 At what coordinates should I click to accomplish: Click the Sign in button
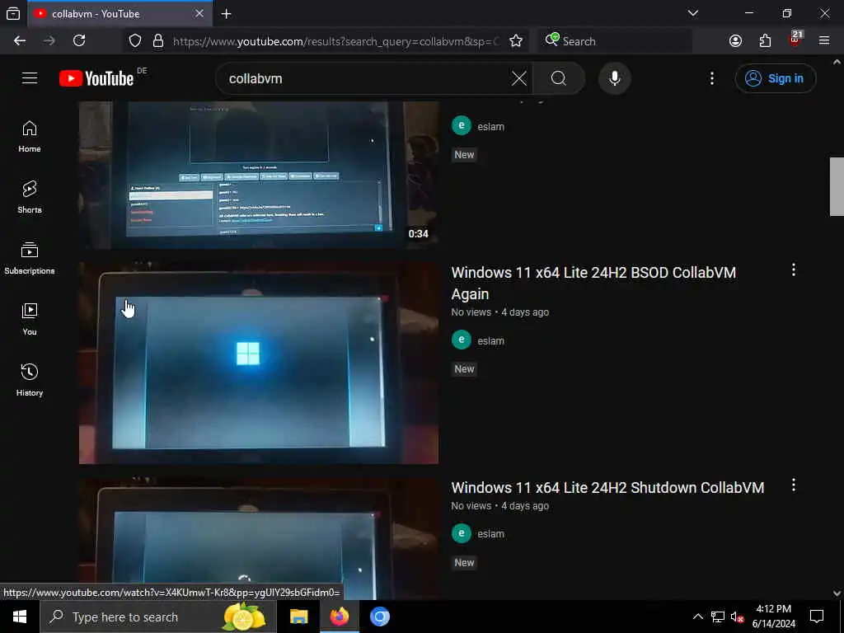(x=775, y=78)
